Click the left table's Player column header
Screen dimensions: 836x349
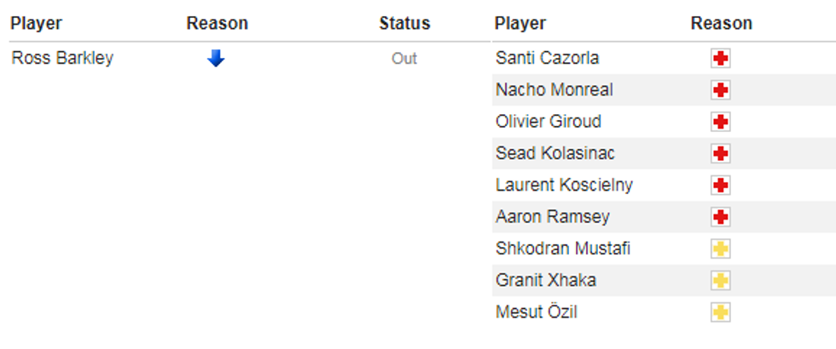click(x=36, y=24)
